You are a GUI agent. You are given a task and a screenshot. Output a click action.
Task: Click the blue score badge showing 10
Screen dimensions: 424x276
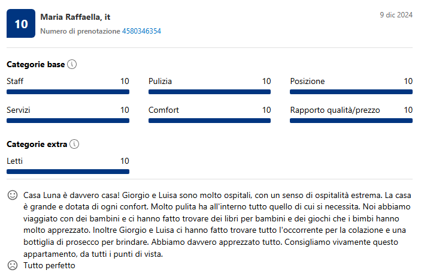pos(21,24)
